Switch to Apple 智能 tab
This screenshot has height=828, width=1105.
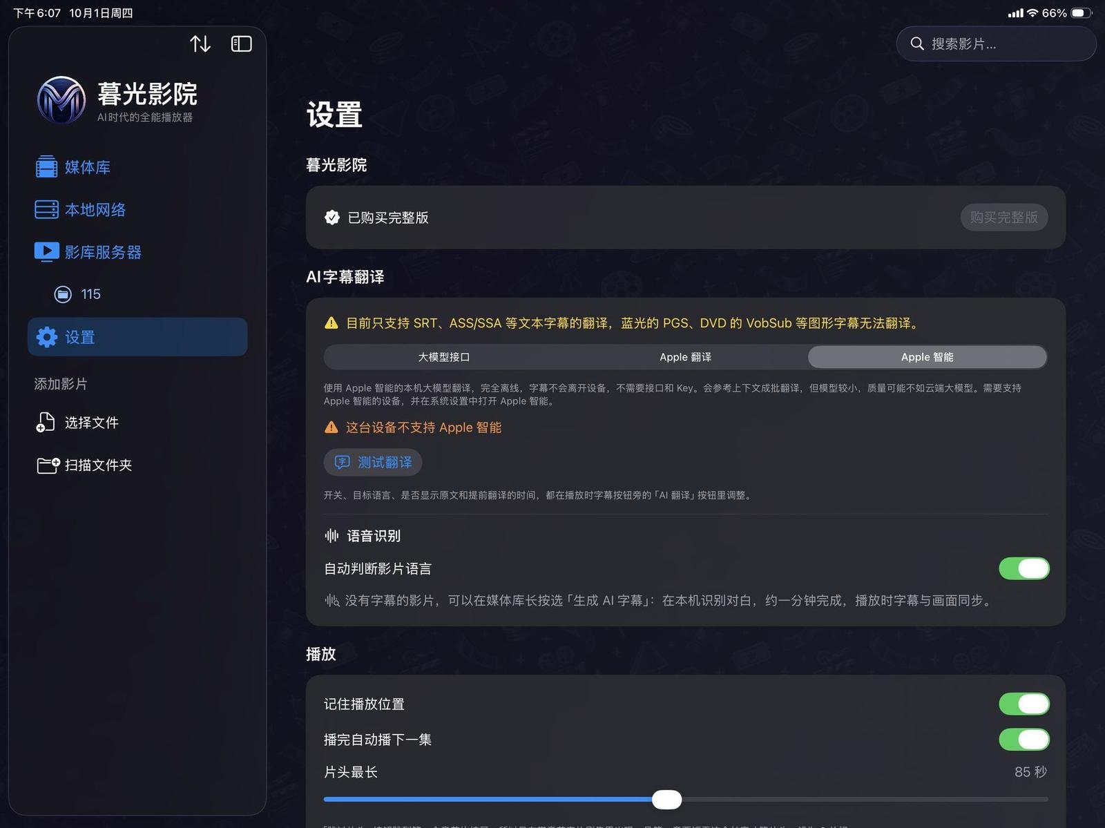928,357
